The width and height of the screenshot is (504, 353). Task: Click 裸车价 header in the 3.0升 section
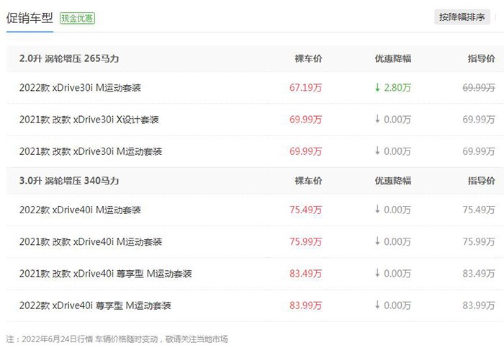click(308, 181)
